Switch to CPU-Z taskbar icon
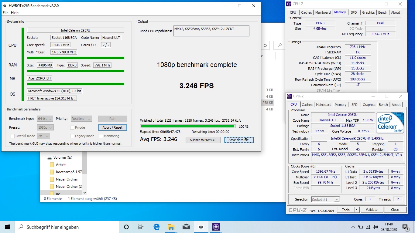This screenshot has height=233, width=415. point(216,227)
